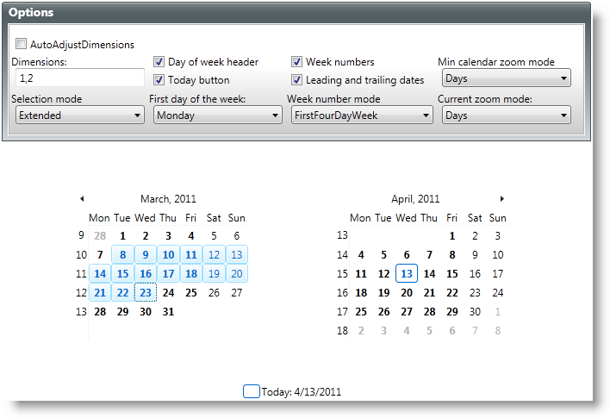Image resolution: width=610 pixels, height=418 pixels.
Task: Click the March, 2011 header title
Action: (x=168, y=198)
